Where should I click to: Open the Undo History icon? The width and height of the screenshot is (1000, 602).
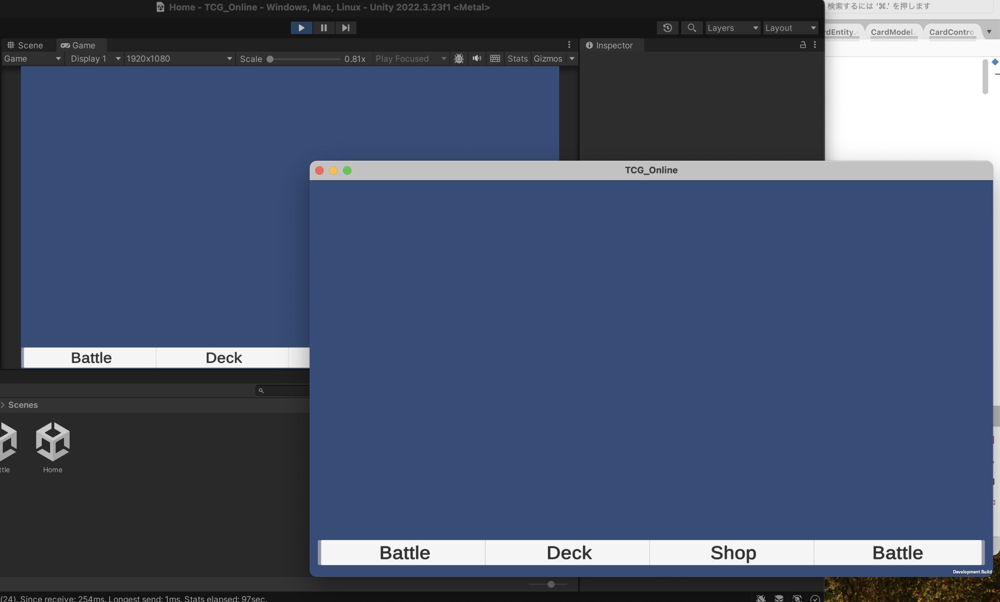click(x=667, y=28)
